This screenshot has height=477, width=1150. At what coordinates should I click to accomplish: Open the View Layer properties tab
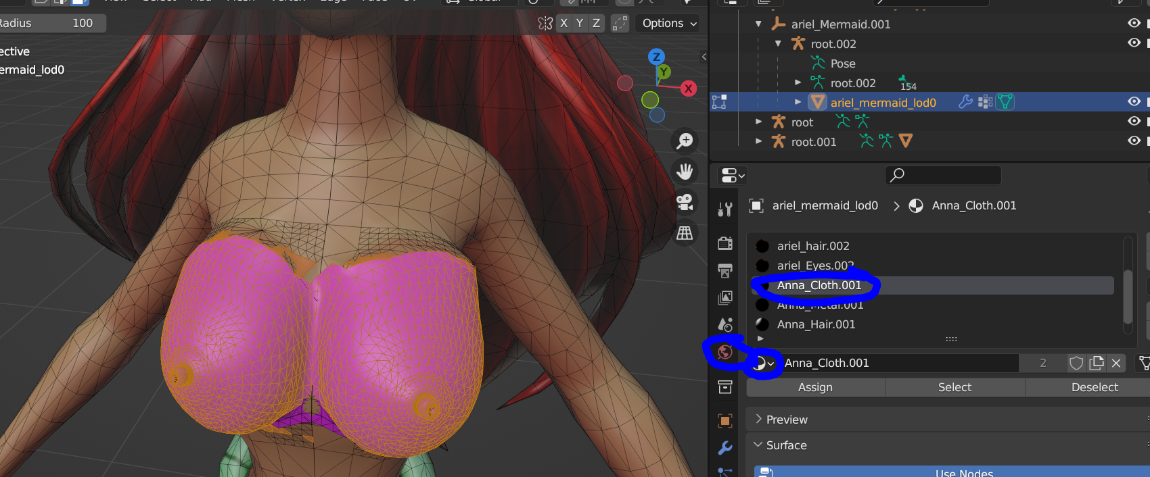coord(725,297)
